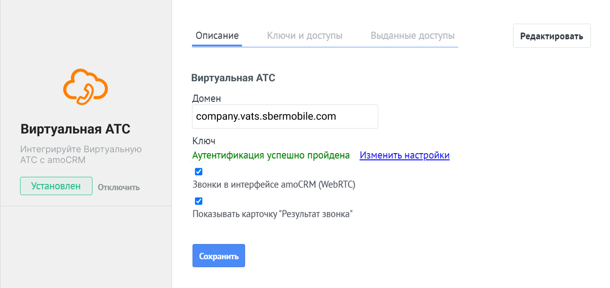Open the Ключи и доступы tab
This screenshot has width=610, height=288.
[305, 36]
